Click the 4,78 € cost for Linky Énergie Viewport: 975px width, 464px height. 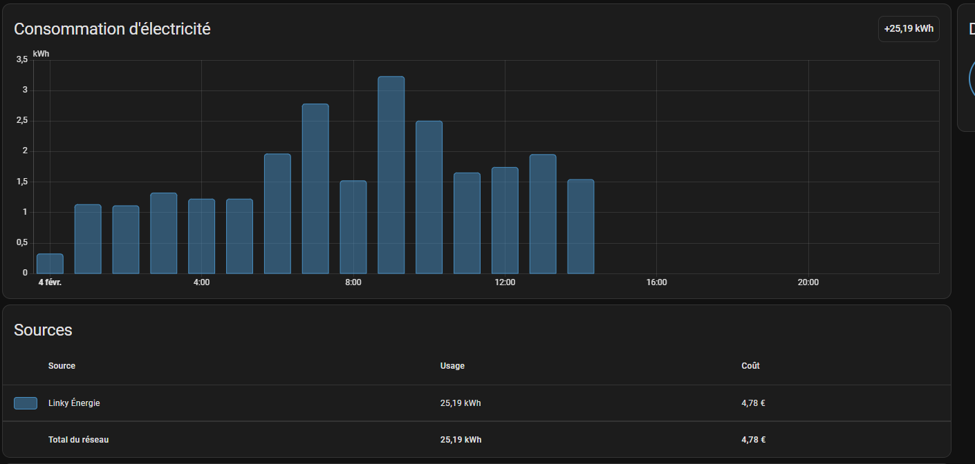point(753,403)
